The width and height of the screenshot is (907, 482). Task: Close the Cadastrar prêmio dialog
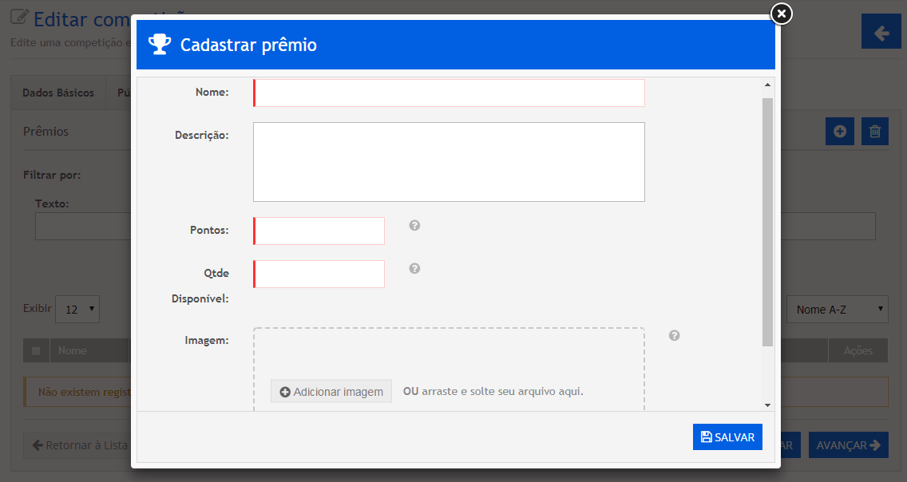click(x=781, y=14)
